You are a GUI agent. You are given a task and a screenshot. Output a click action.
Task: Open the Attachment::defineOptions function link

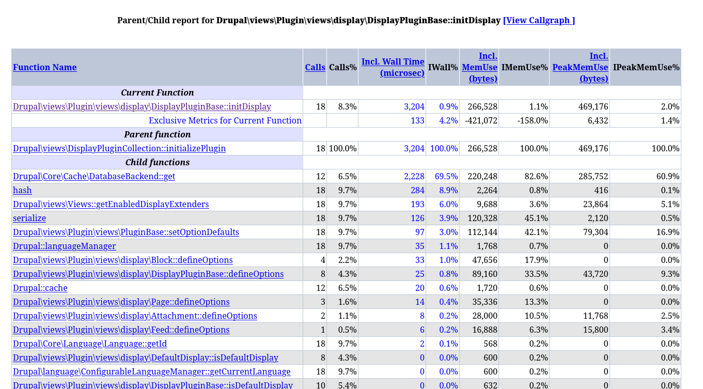135,316
